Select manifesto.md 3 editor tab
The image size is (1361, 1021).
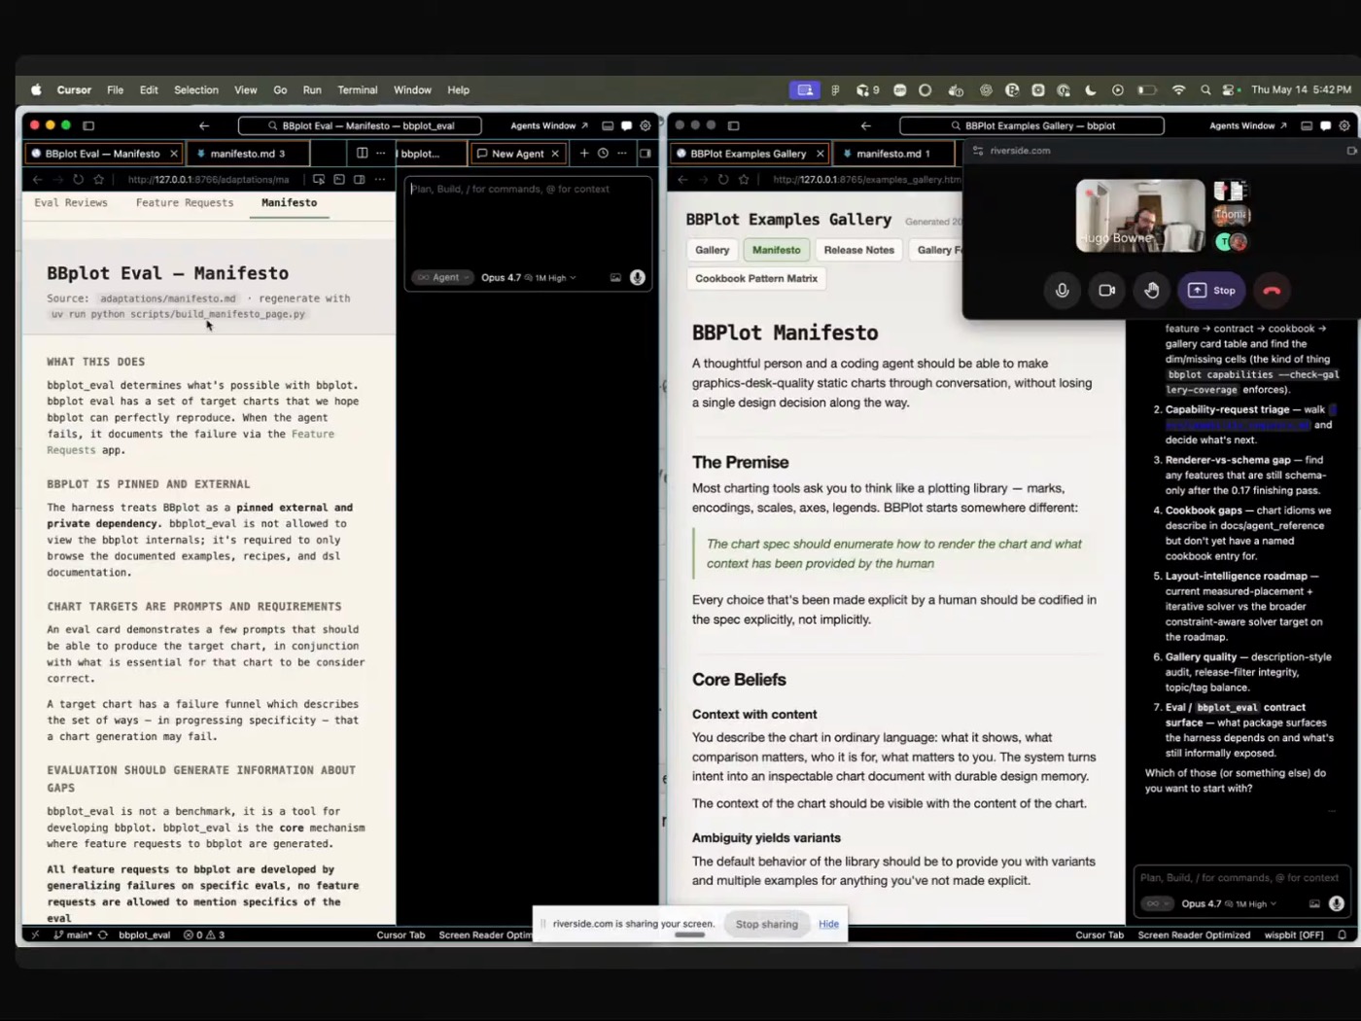click(x=247, y=154)
